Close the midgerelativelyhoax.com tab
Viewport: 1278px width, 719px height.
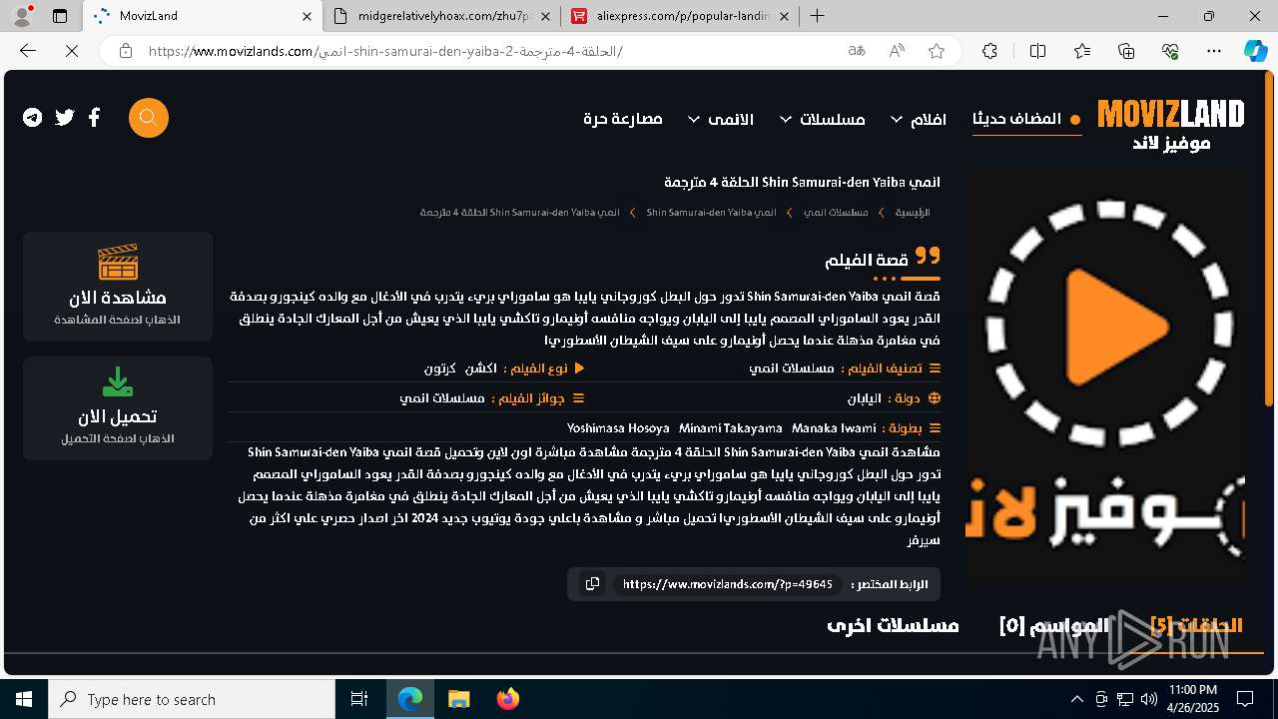click(x=545, y=16)
